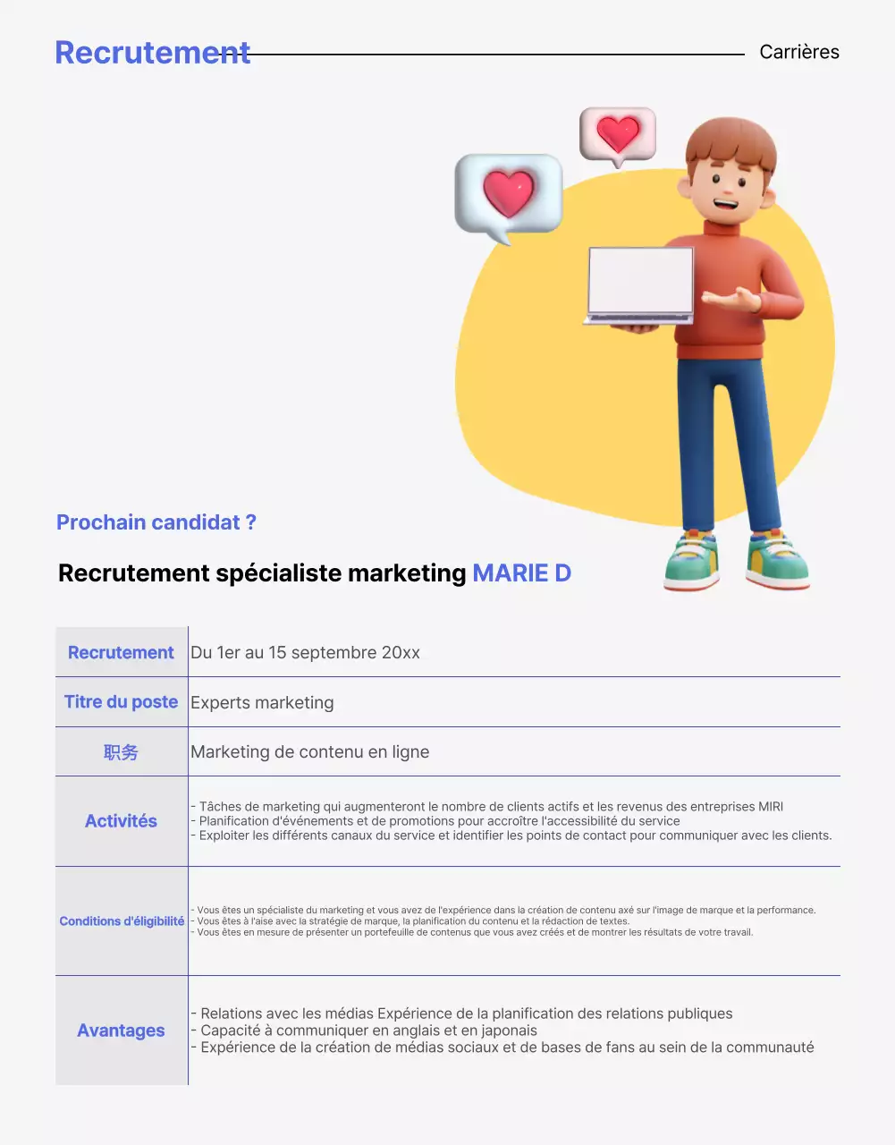
Task: Click the Activités row header
Action: click(121, 820)
